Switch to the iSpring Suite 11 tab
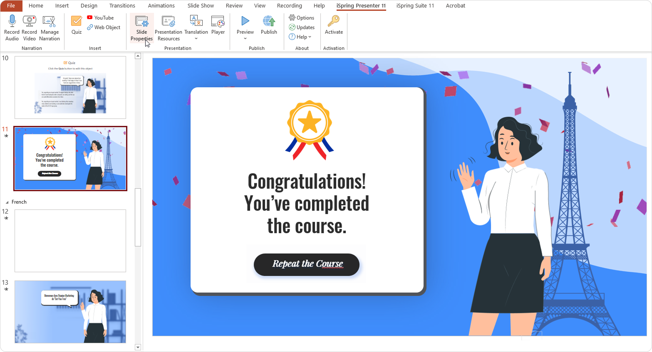652x352 pixels. 415,6
